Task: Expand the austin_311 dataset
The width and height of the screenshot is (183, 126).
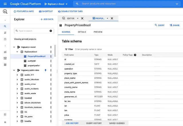Action: (17, 75)
